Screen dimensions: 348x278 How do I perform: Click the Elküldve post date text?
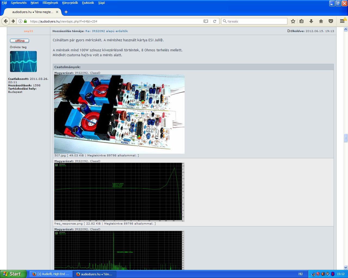[x=312, y=31]
